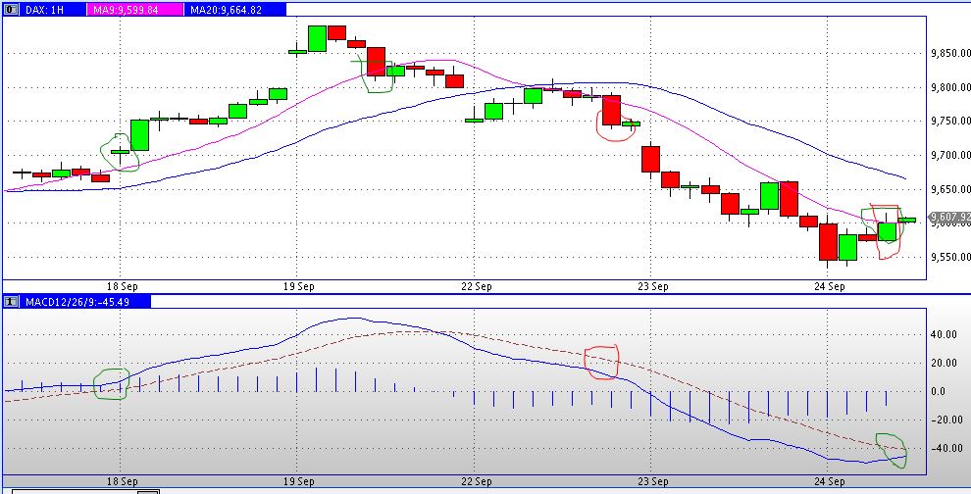Click the pane 1 icon beside MACD label
971x494 pixels.
click(x=11, y=302)
